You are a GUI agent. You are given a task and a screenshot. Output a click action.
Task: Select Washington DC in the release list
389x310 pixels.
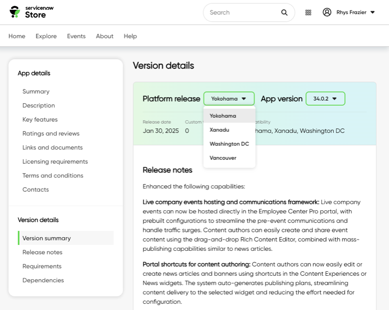pos(229,144)
